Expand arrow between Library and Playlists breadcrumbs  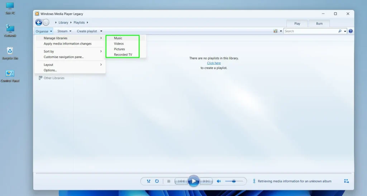click(x=71, y=22)
